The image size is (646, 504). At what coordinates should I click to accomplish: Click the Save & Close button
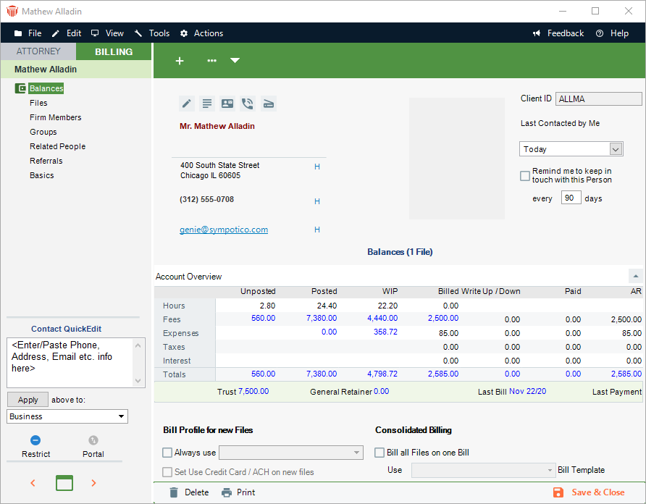(x=589, y=492)
